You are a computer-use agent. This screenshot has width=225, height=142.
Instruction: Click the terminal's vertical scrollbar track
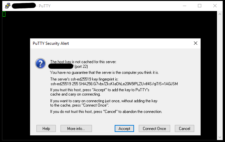[220, 76]
